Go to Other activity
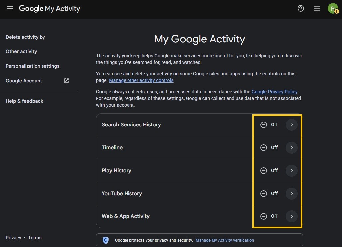Screen dimensions: 342x247 click(x=21, y=51)
